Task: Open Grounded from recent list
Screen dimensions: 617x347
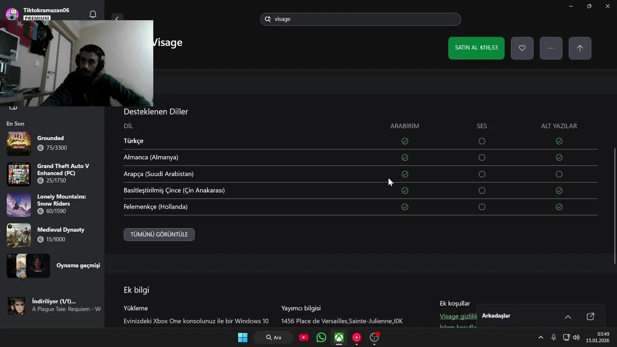Action: [x=52, y=144]
